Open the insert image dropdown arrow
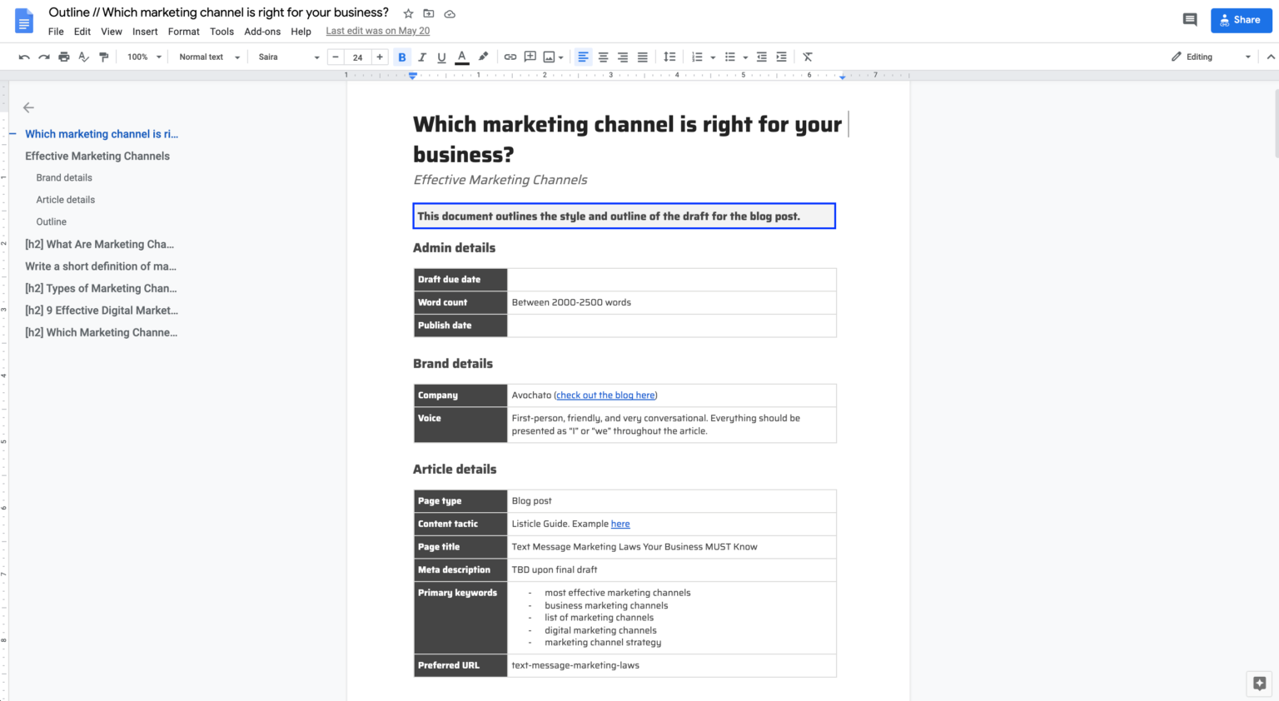The height and width of the screenshot is (701, 1279). point(561,57)
